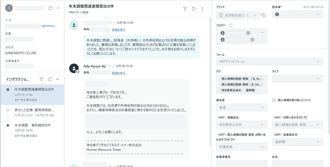Show ticket event history clock icon
330x167 pixels.
click(x=194, y=9)
